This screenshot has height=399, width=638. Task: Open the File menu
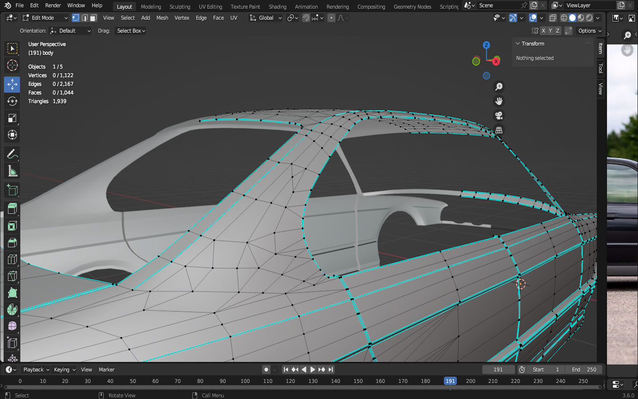(x=19, y=5)
